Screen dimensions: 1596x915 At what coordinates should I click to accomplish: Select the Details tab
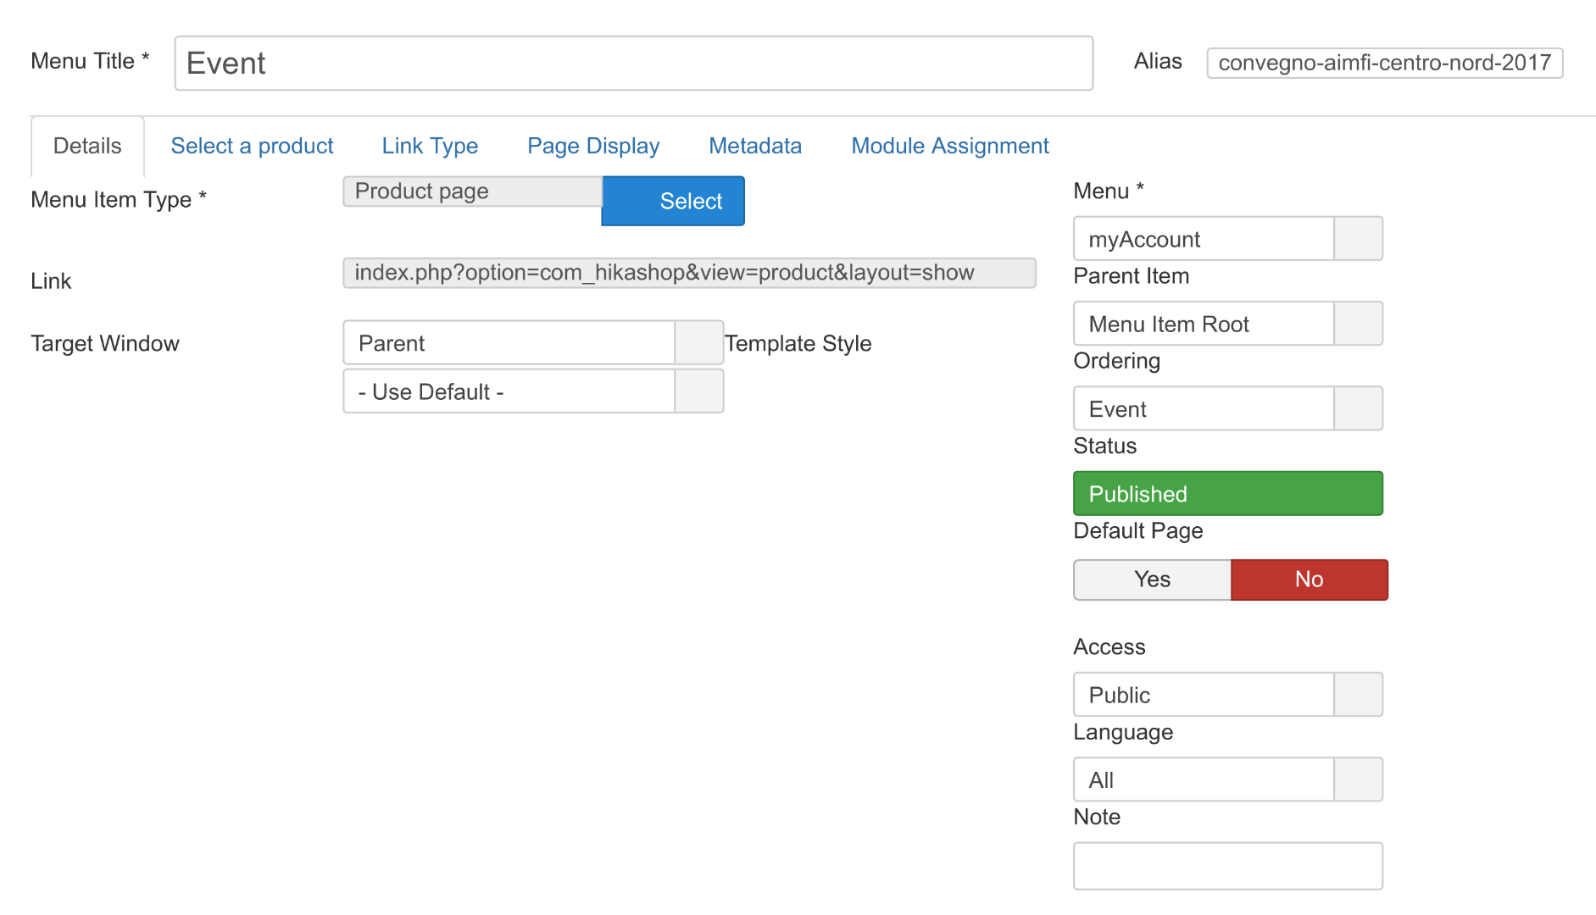point(87,146)
